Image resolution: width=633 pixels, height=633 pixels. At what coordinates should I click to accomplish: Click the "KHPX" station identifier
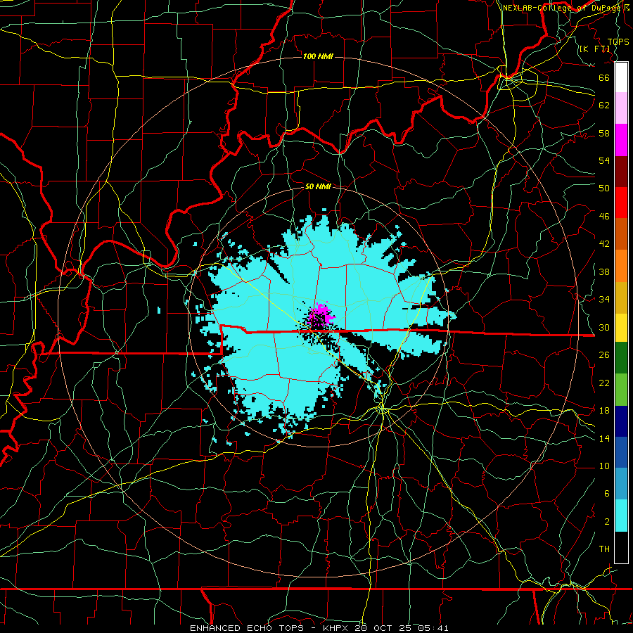[x=338, y=628]
